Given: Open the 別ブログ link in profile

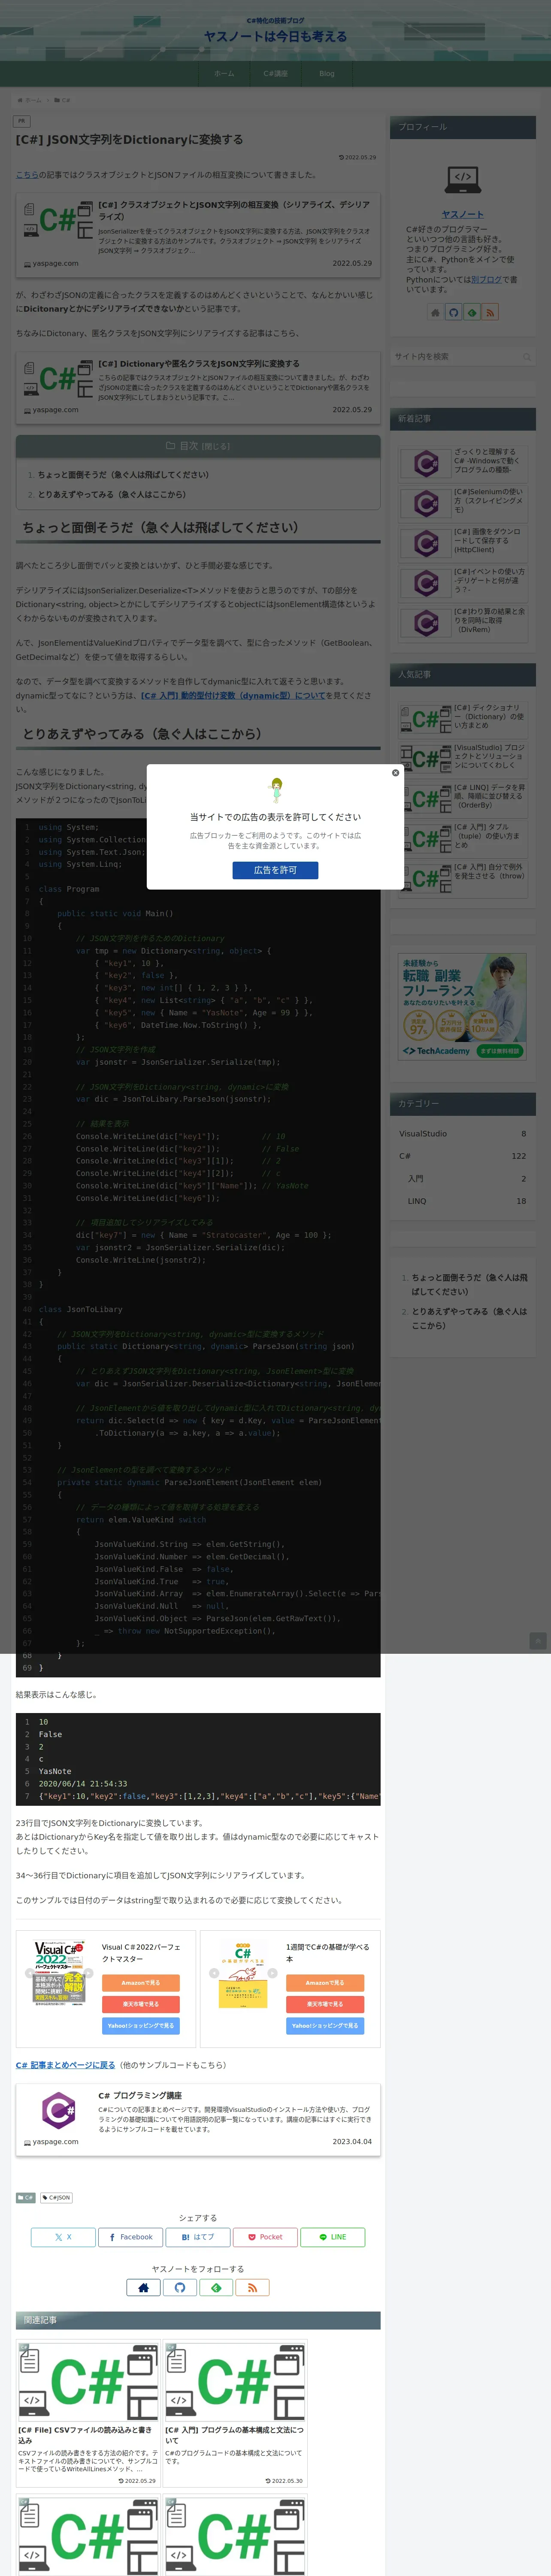Looking at the screenshot, I should (x=487, y=280).
